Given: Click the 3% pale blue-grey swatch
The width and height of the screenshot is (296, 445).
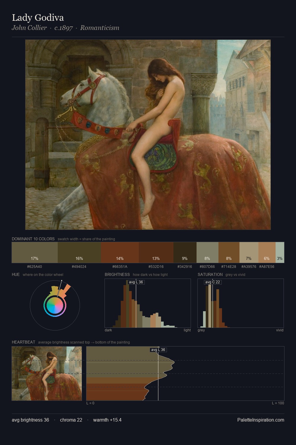Looking at the screenshot, I should [x=280, y=252].
